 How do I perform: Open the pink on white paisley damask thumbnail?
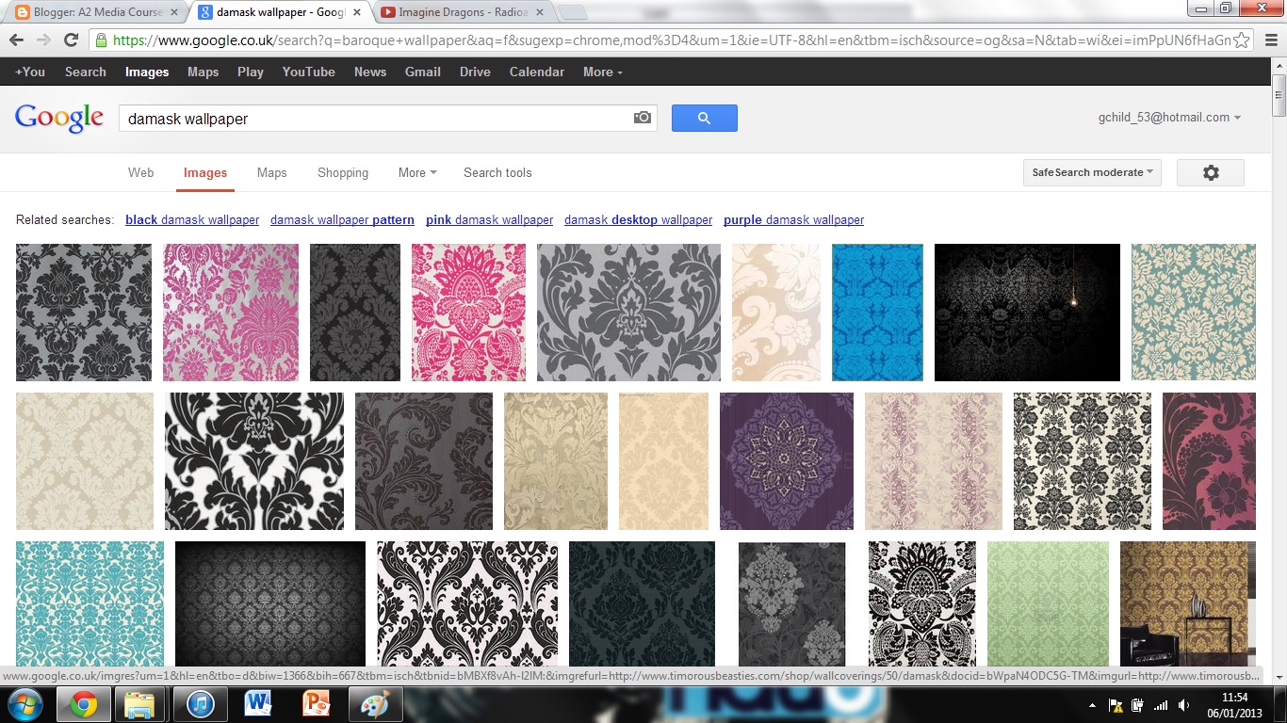[x=468, y=313]
